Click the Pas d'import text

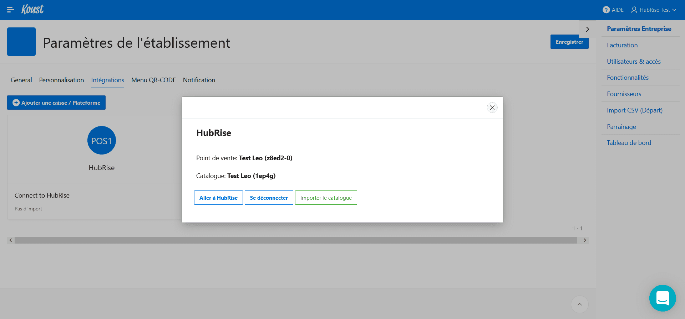(x=28, y=209)
